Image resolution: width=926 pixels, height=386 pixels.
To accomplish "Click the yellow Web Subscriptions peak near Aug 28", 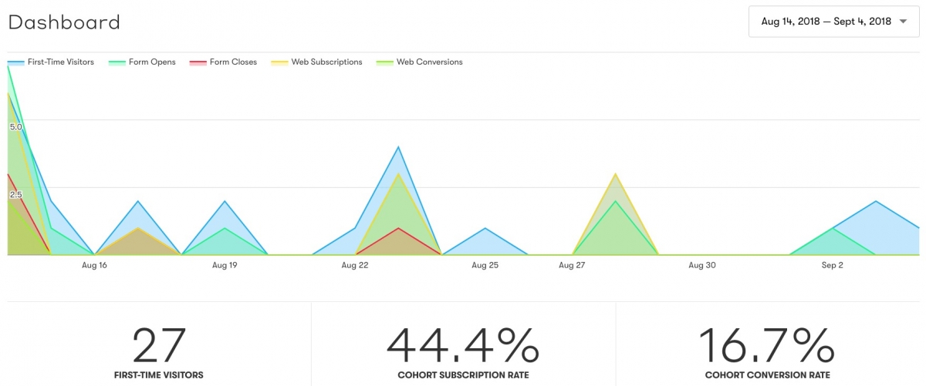I will (x=615, y=175).
